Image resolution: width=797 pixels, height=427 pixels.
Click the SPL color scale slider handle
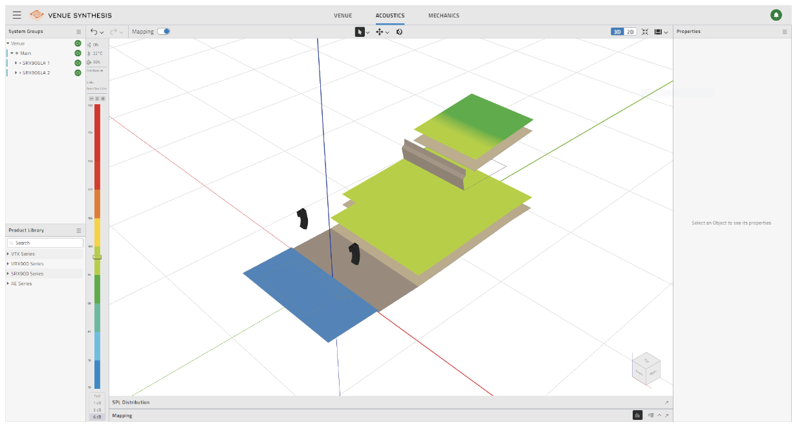click(x=97, y=257)
